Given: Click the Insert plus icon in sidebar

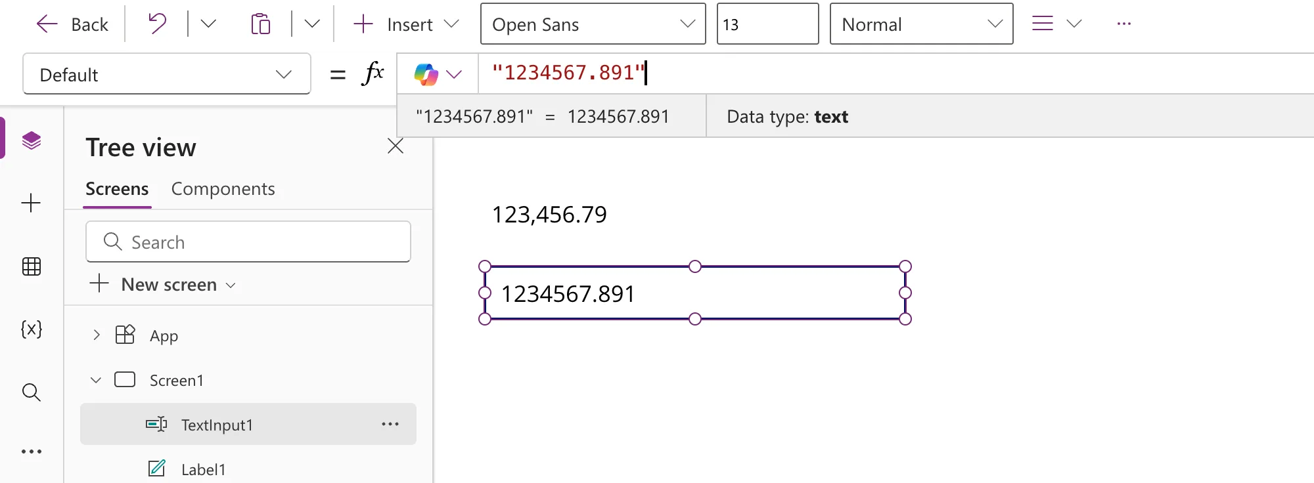Looking at the screenshot, I should pyautogui.click(x=32, y=203).
